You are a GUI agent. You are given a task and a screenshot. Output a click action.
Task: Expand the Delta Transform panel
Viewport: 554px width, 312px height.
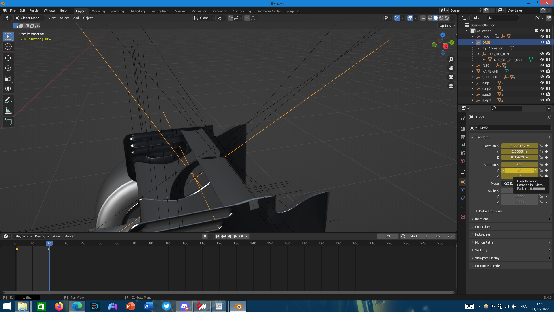click(x=490, y=211)
